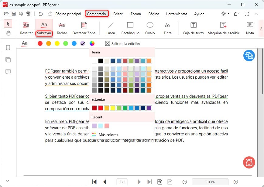The image size is (264, 187).
Task: Open the share dropdown
Action: coord(236,14)
